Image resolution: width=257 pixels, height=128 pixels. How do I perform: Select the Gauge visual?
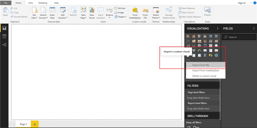coord(199,50)
